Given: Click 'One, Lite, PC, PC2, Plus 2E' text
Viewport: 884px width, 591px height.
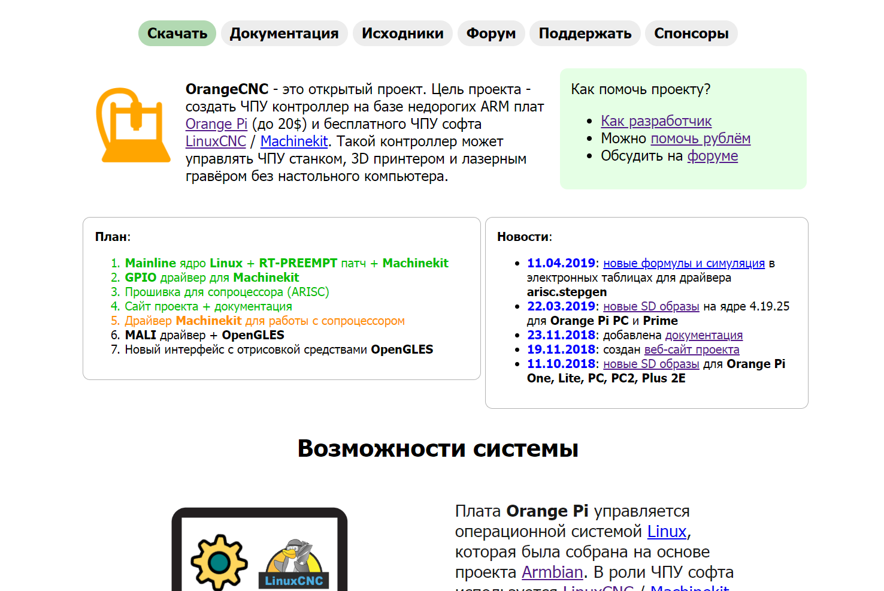Looking at the screenshot, I should coord(606,378).
